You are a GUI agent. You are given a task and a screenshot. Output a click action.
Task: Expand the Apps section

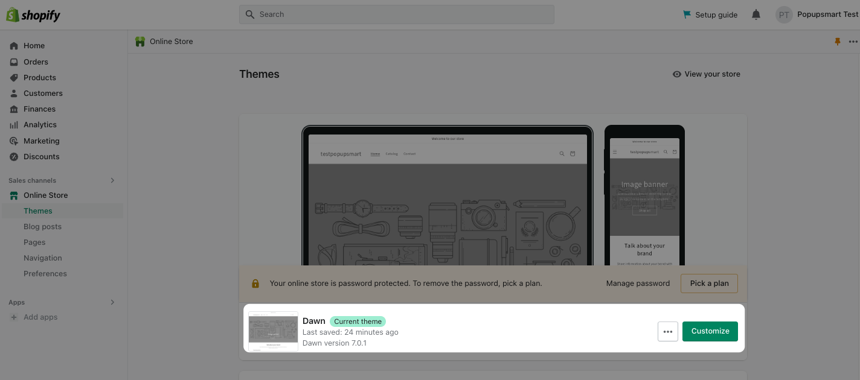(x=112, y=302)
